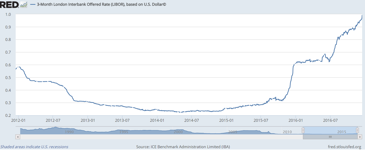Click the left scroll arrow below the navigator
This screenshot has height=150, width=365.
17,137
